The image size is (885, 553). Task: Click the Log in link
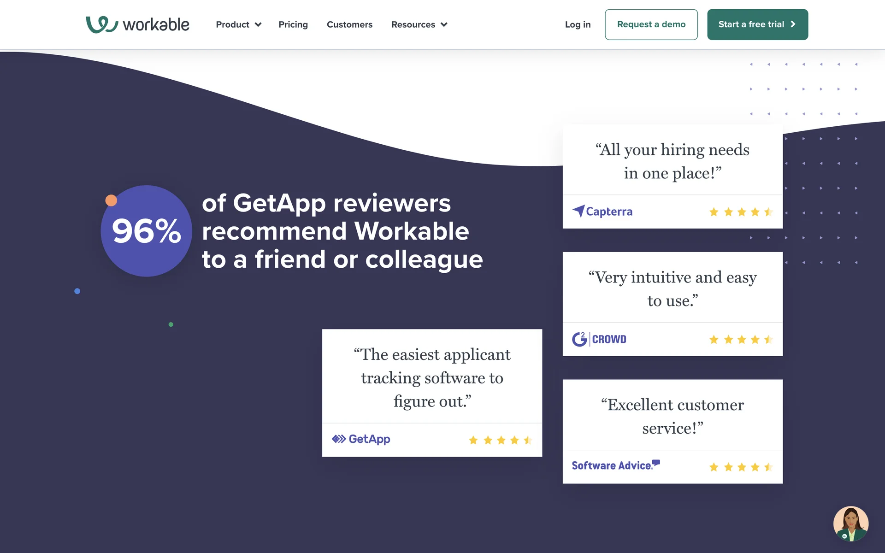click(578, 24)
